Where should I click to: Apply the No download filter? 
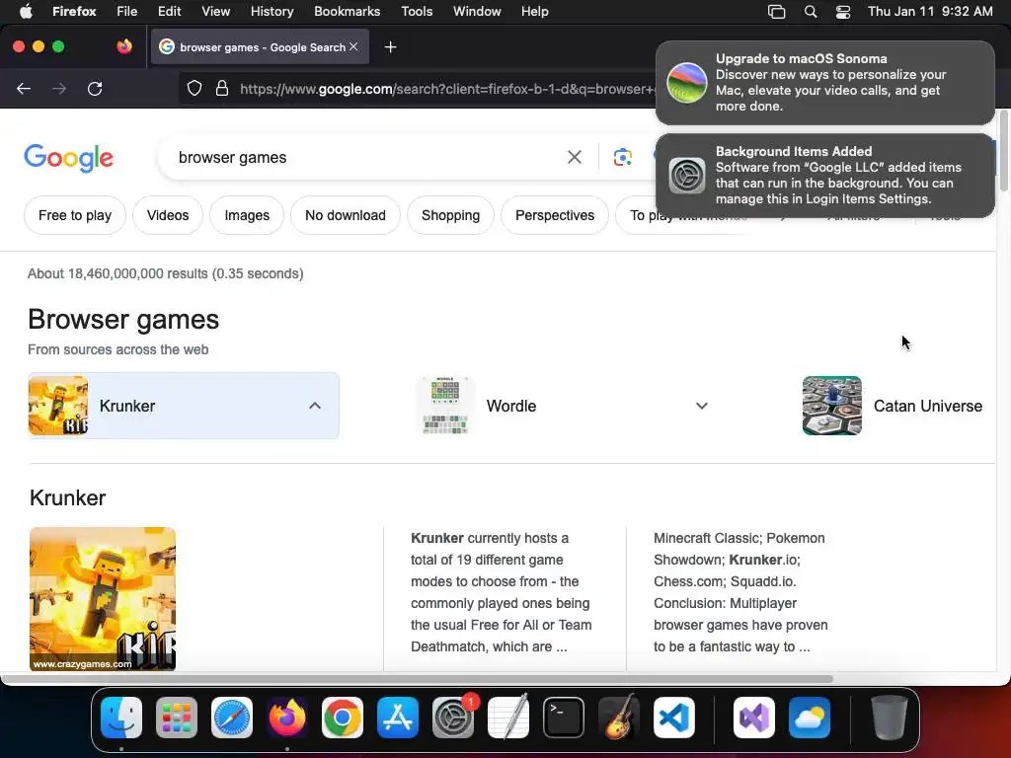346,215
